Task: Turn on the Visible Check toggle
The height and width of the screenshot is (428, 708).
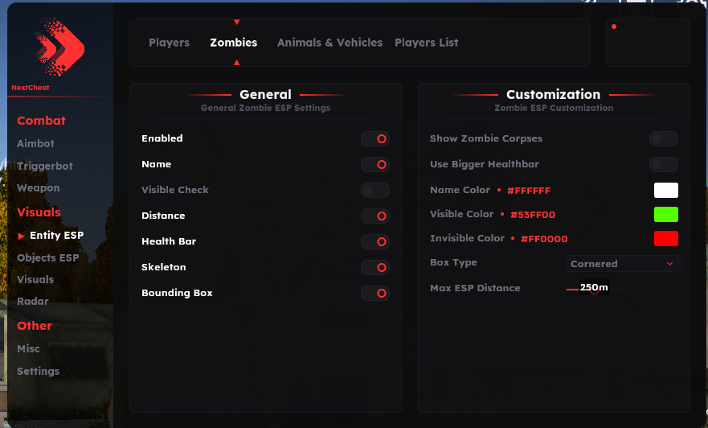Action: tap(375, 190)
